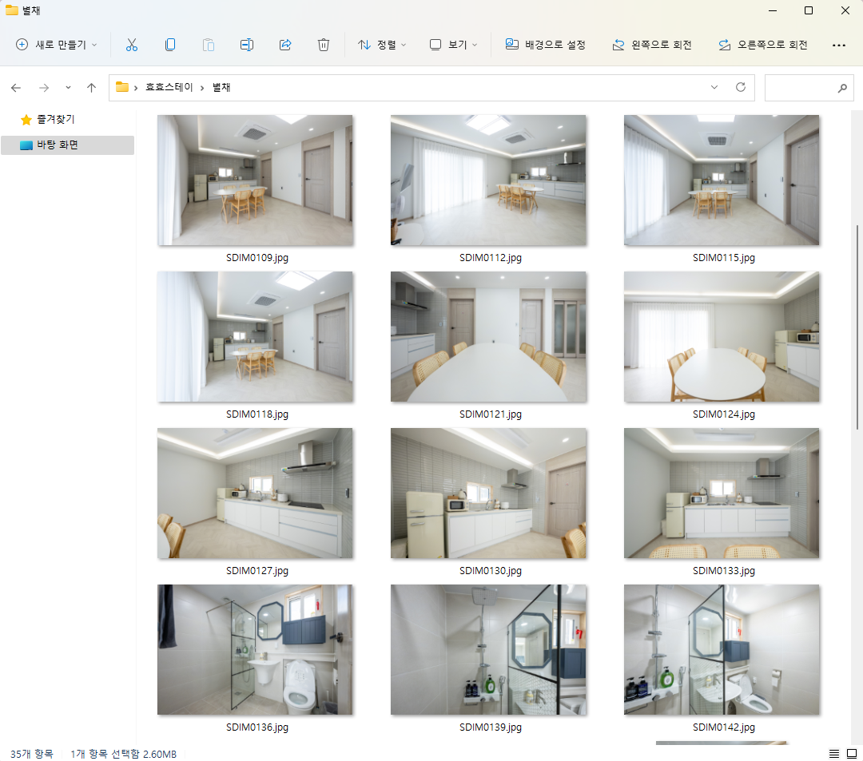The width and height of the screenshot is (863, 761).
Task: Click the search magnifier icon
Action: click(842, 88)
